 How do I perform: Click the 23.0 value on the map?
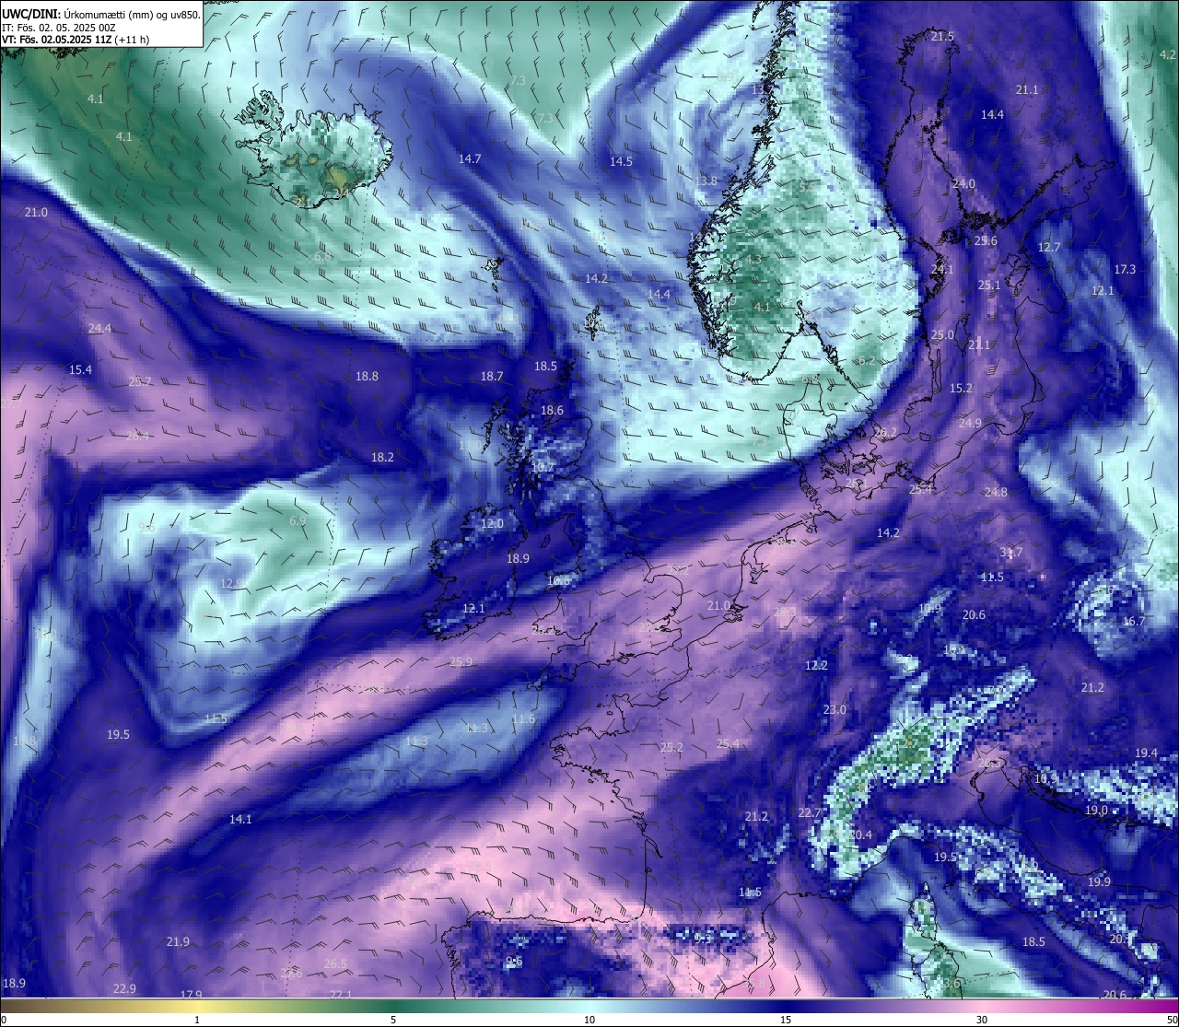click(835, 710)
